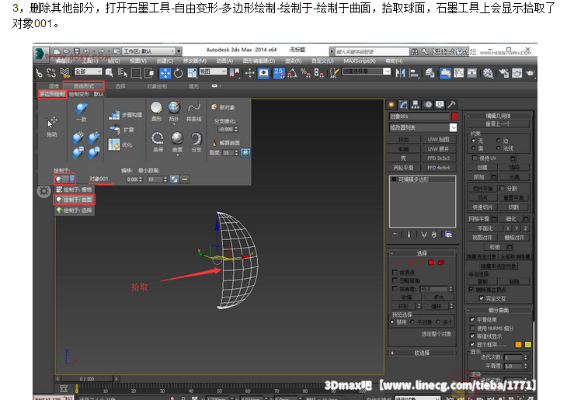Click the Repeat Last (重复上一个) button
Viewport: 567px width, 400px height.
point(498,123)
